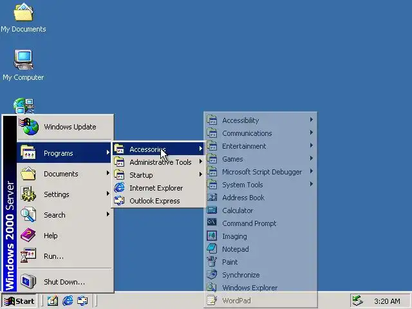Click the Command Prompt icon
412x309 pixels.
click(x=212, y=222)
